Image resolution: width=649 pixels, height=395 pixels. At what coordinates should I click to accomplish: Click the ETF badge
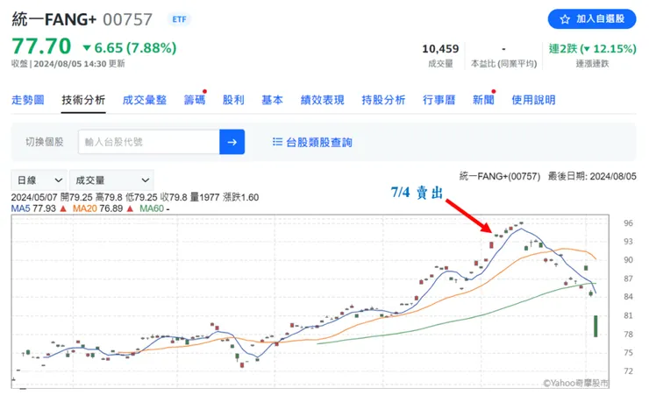click(x=179, y=19)
